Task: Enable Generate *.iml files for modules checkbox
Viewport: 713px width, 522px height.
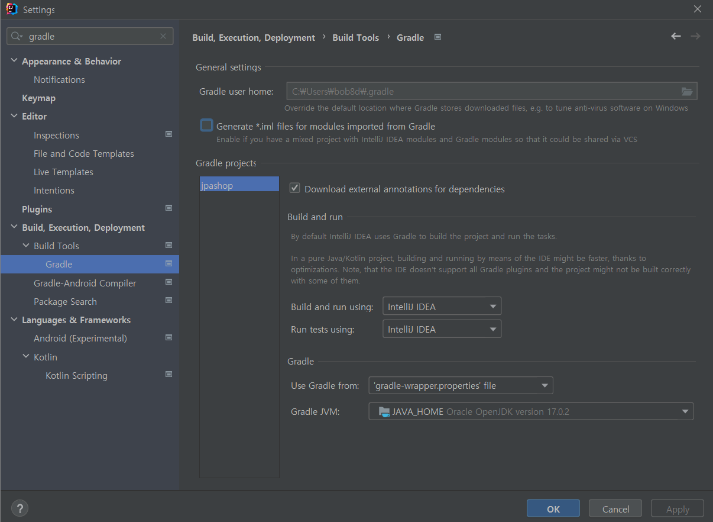Action: click(x=206, y=125)
